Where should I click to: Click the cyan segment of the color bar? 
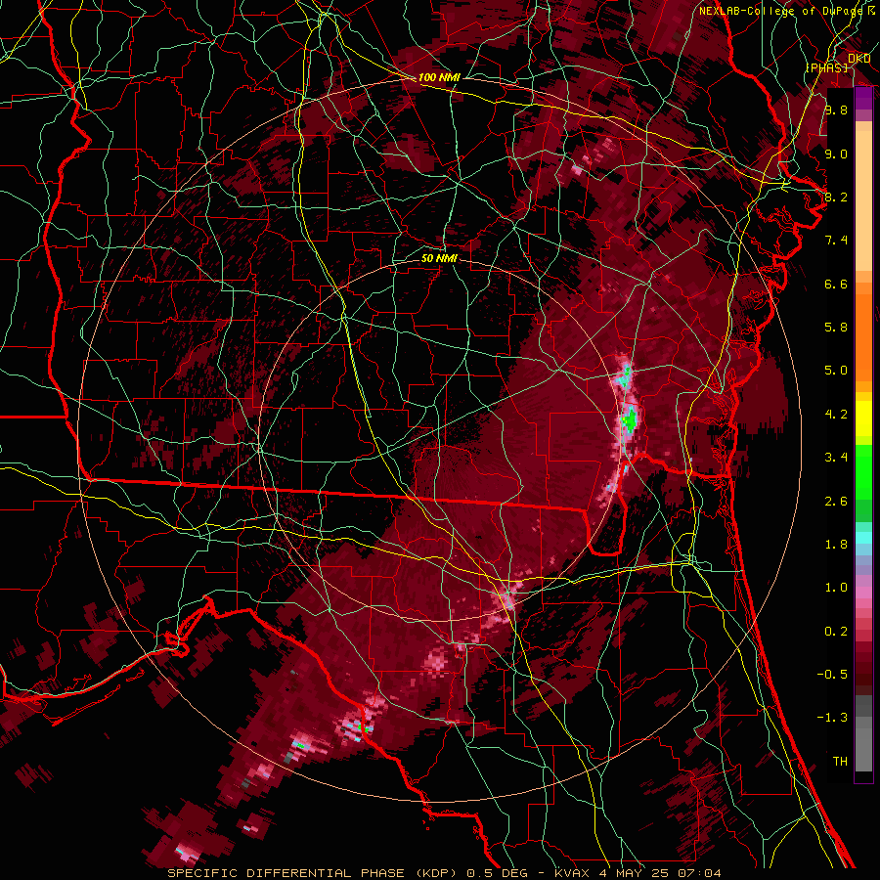(x=863, y=538)
